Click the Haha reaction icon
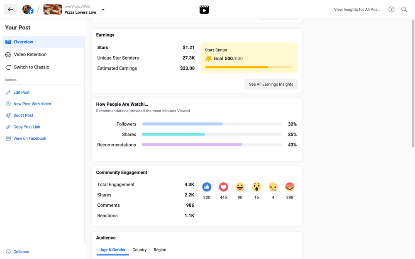This screenshot has height=259, width=415. (240, 187)
